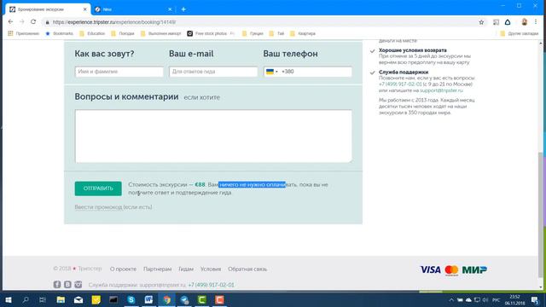This screenshot has width=546, height=307.
Task: Open the Условия footer link
Action: point(211,269)
